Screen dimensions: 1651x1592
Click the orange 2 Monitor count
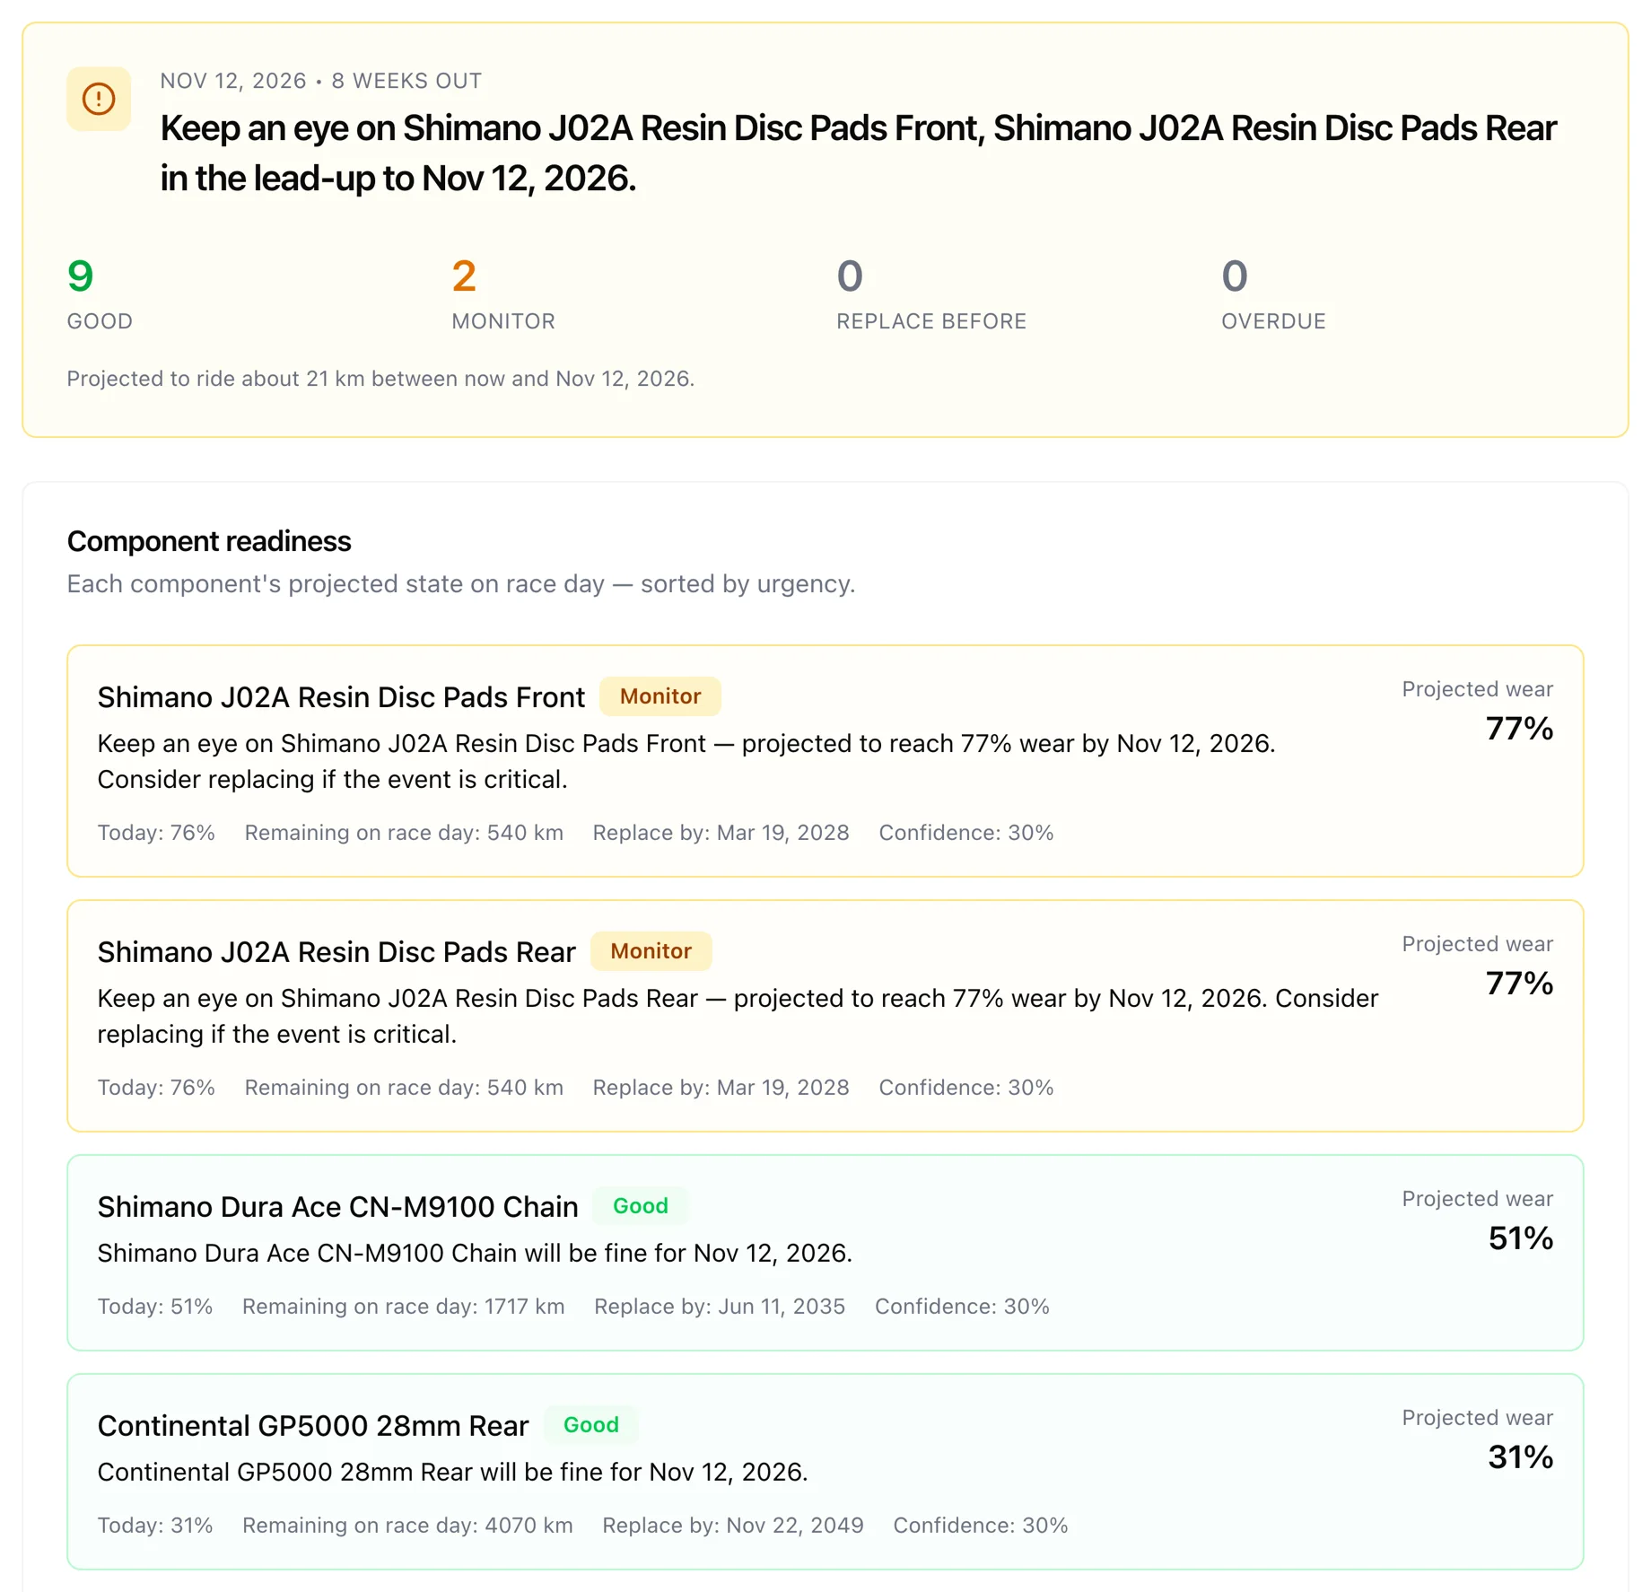click(464, 276)
